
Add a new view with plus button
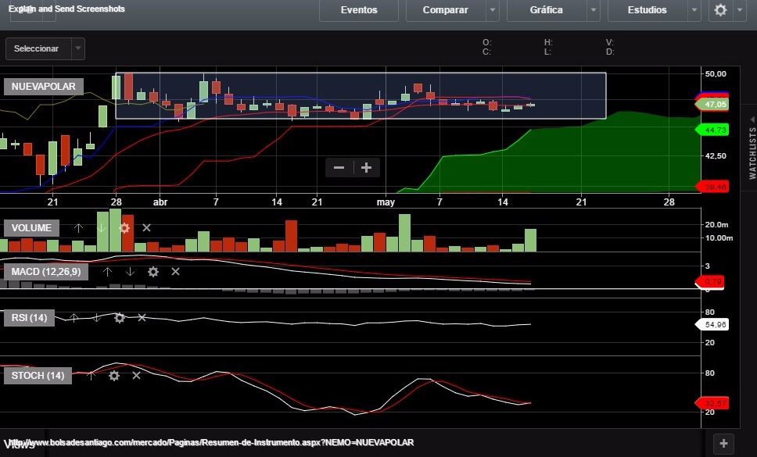724,443
